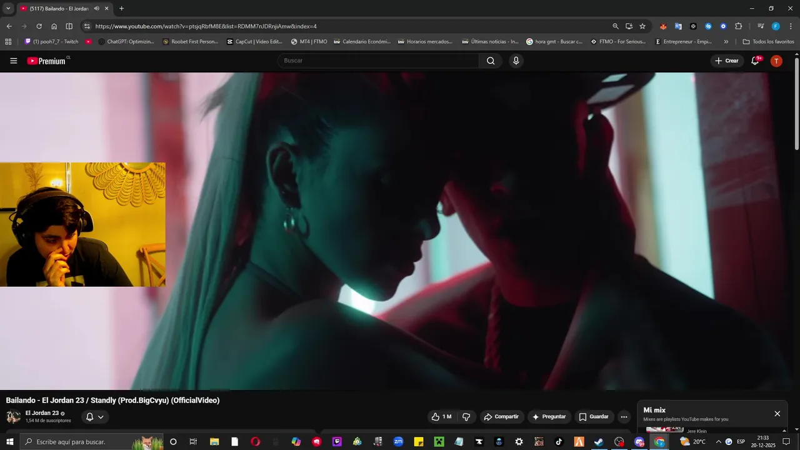Image resolution: width=800 pixels, height=450 pixels.
Task: Reload the current page
Action: point(39,26)
